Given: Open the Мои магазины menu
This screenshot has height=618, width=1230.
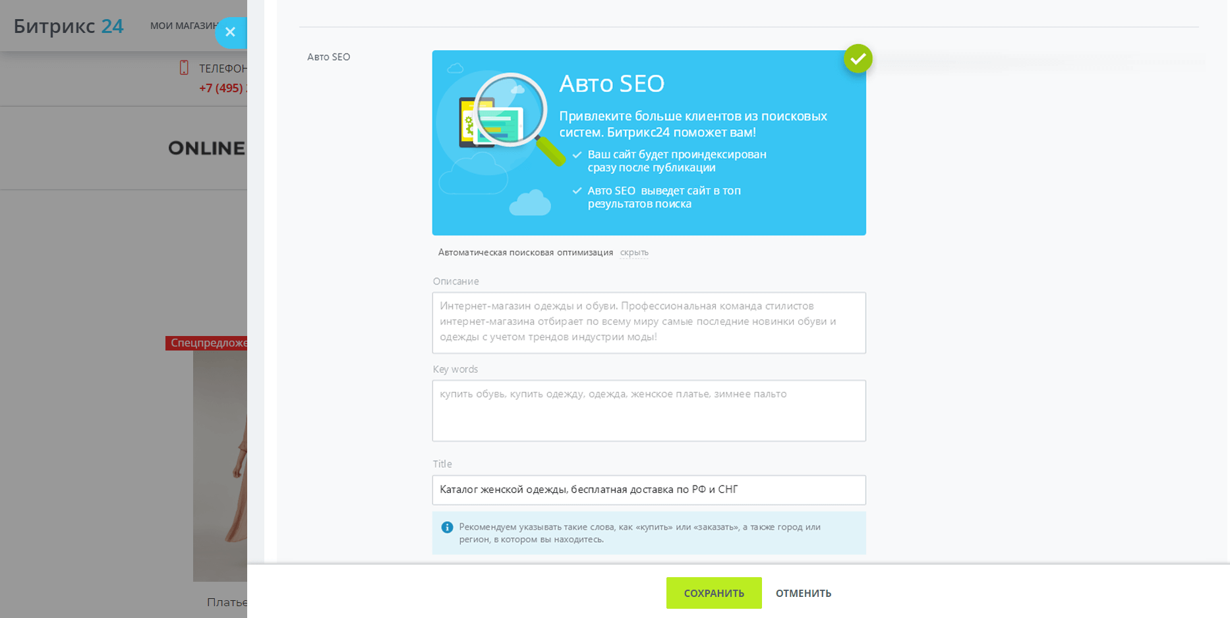Looking at the screenshot, I should tap(183, 26).
